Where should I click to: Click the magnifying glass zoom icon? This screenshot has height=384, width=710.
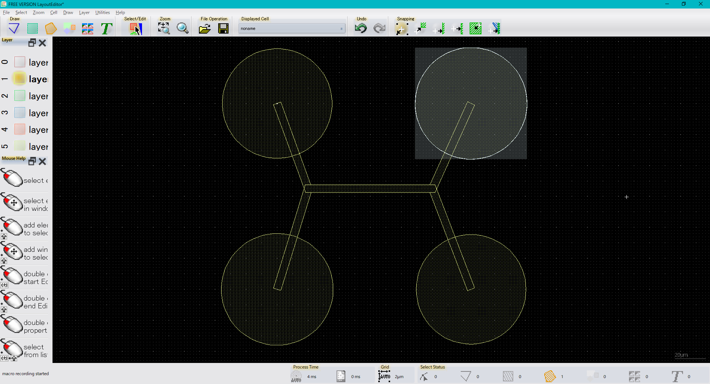pos(182,28)
